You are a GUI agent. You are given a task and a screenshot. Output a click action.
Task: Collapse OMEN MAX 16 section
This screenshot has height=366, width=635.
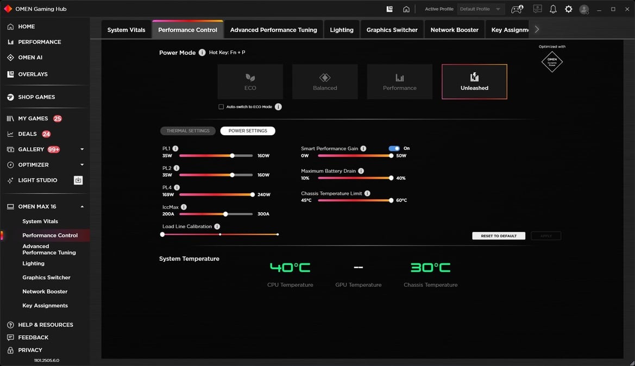[x=82, y=206]
